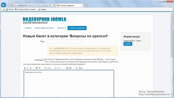Viewport: 174px width, 98px height.
Task: Click the browser forward button
Action: pos(8,5)
